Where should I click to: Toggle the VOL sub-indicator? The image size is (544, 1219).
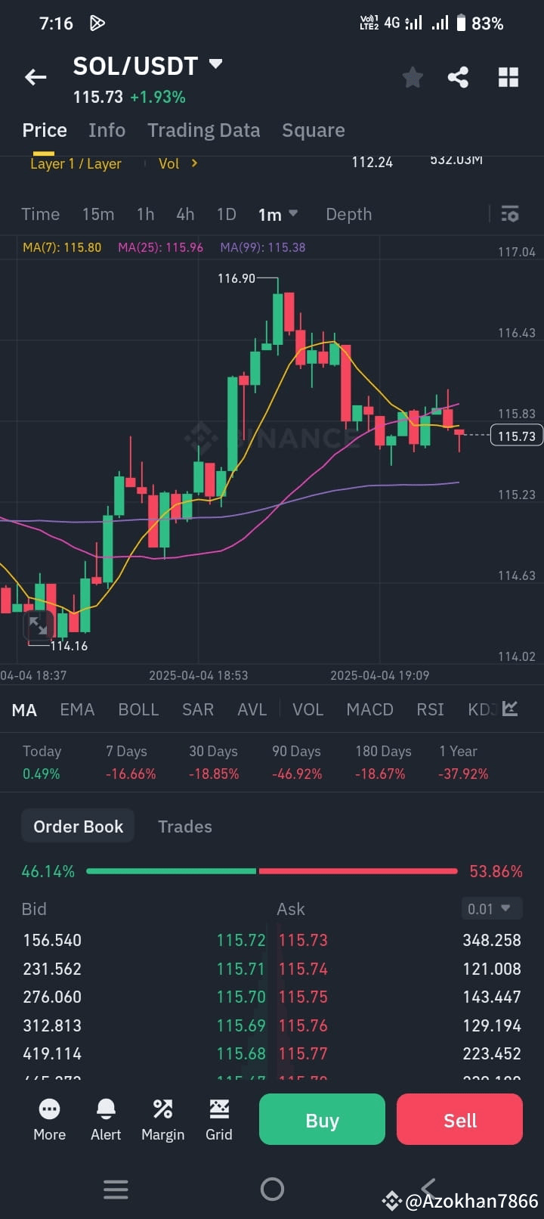tap(308, 709)
